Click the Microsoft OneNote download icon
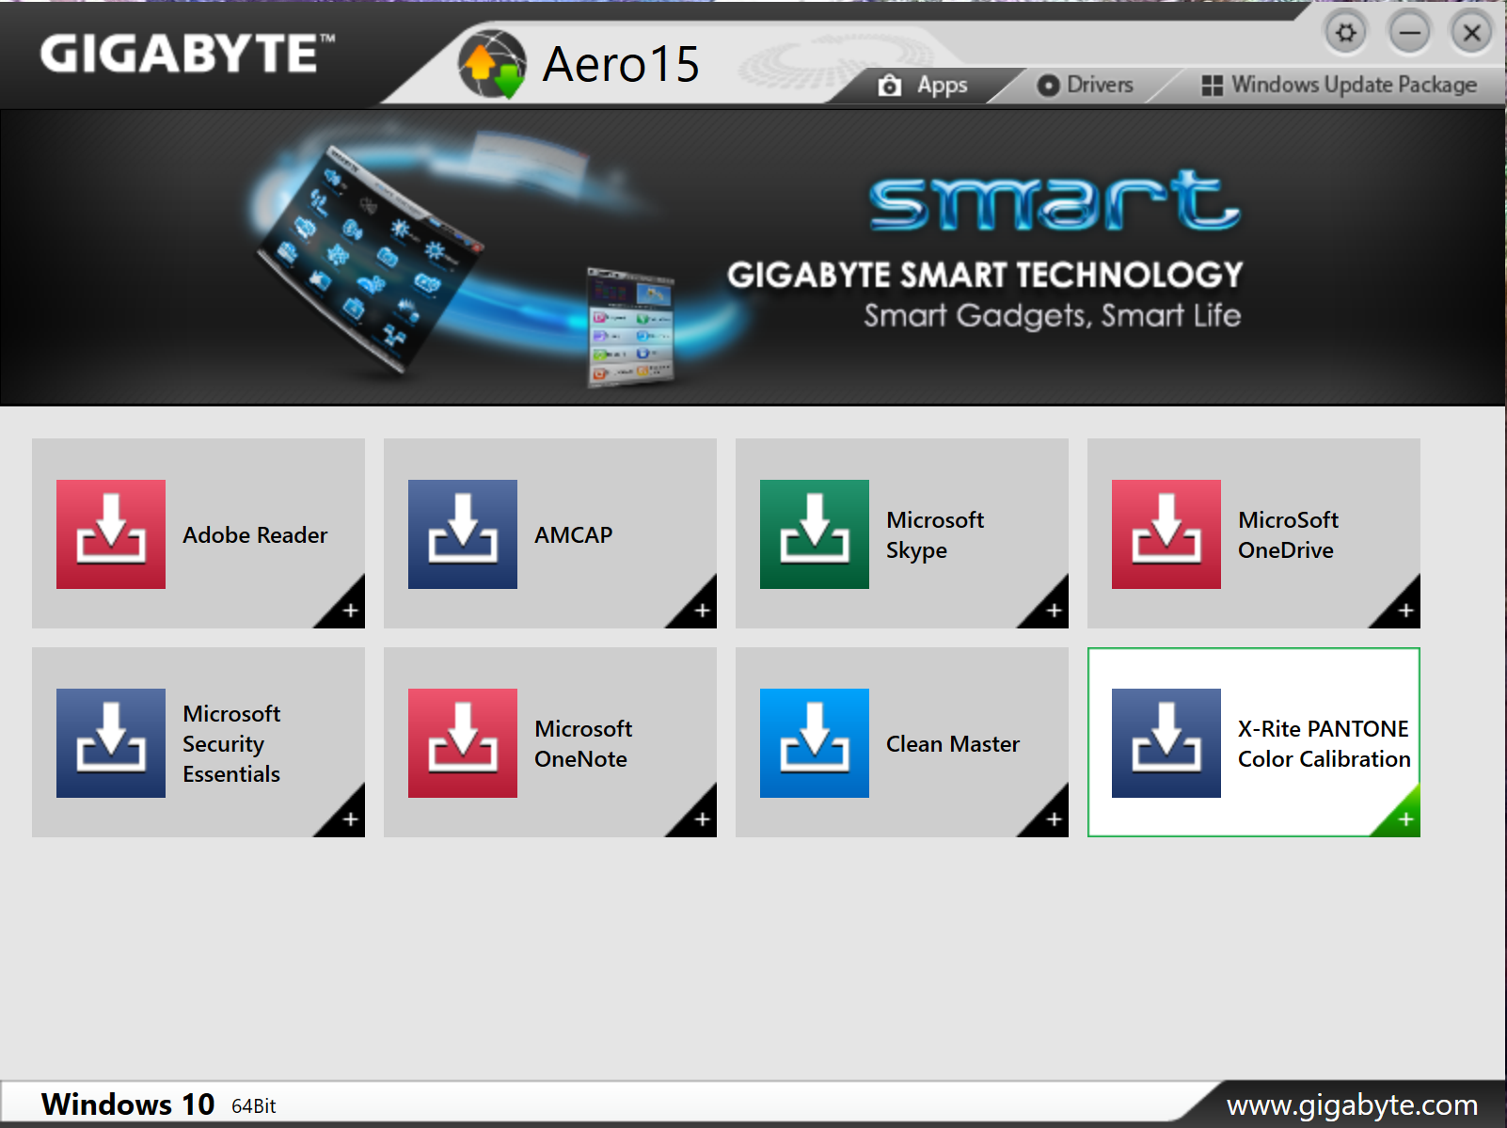Viewport: 1507px width, 1128px height. point(463,743)
